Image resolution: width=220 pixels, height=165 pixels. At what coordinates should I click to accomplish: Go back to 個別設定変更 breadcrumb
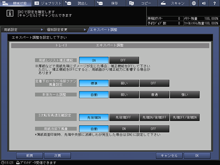point(66,30)
